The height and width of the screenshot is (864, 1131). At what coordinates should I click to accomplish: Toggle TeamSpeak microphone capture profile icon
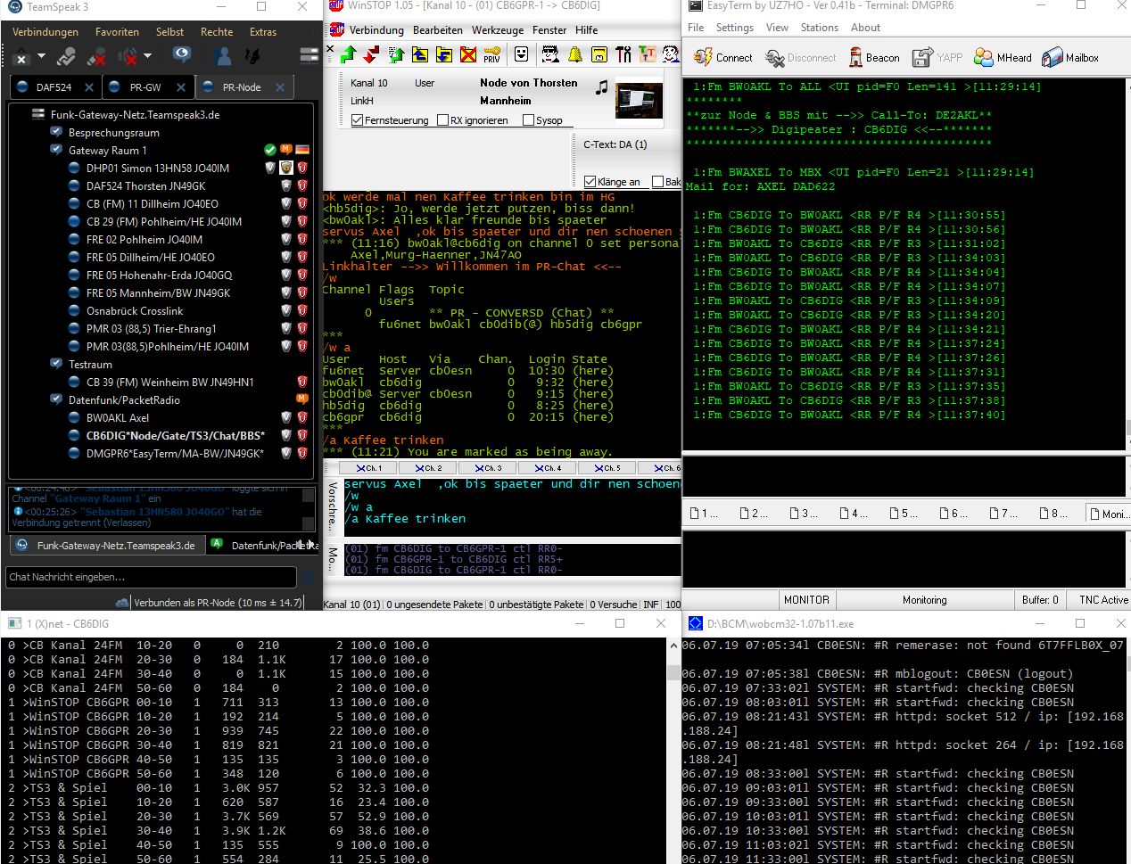click(66, 57)
